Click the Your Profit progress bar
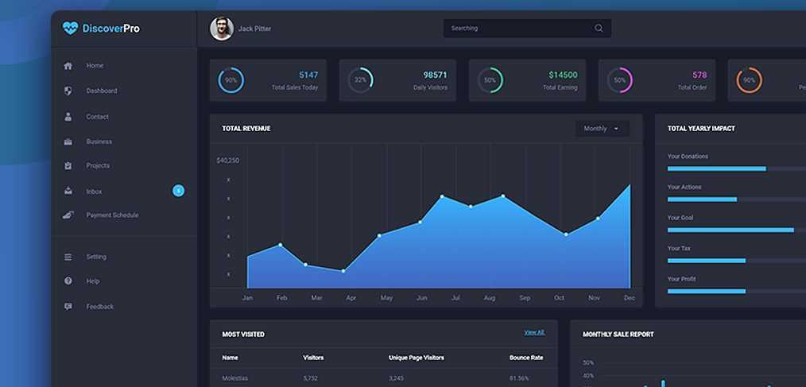Image resolution: width=806 pixels, height=387 pixels. 737,292
